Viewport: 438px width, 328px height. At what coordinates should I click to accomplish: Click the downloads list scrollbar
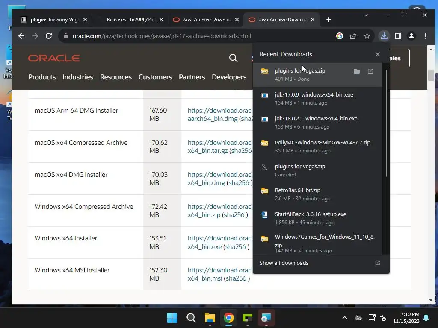pos(386,123)
